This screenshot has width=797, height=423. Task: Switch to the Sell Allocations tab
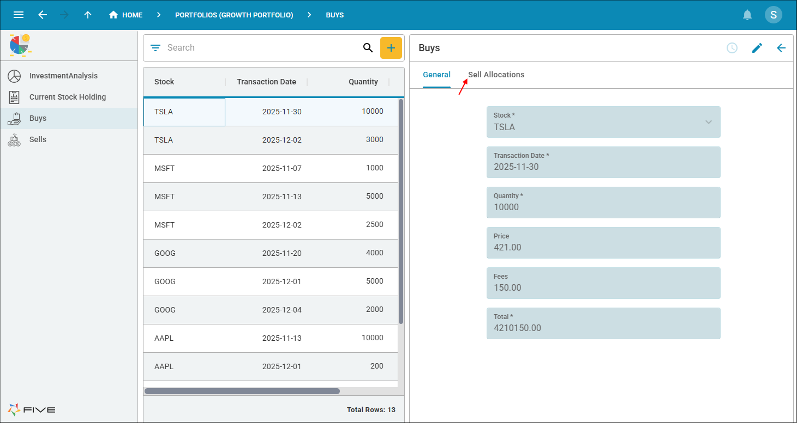pyautogui.click(x=496, y=75)
